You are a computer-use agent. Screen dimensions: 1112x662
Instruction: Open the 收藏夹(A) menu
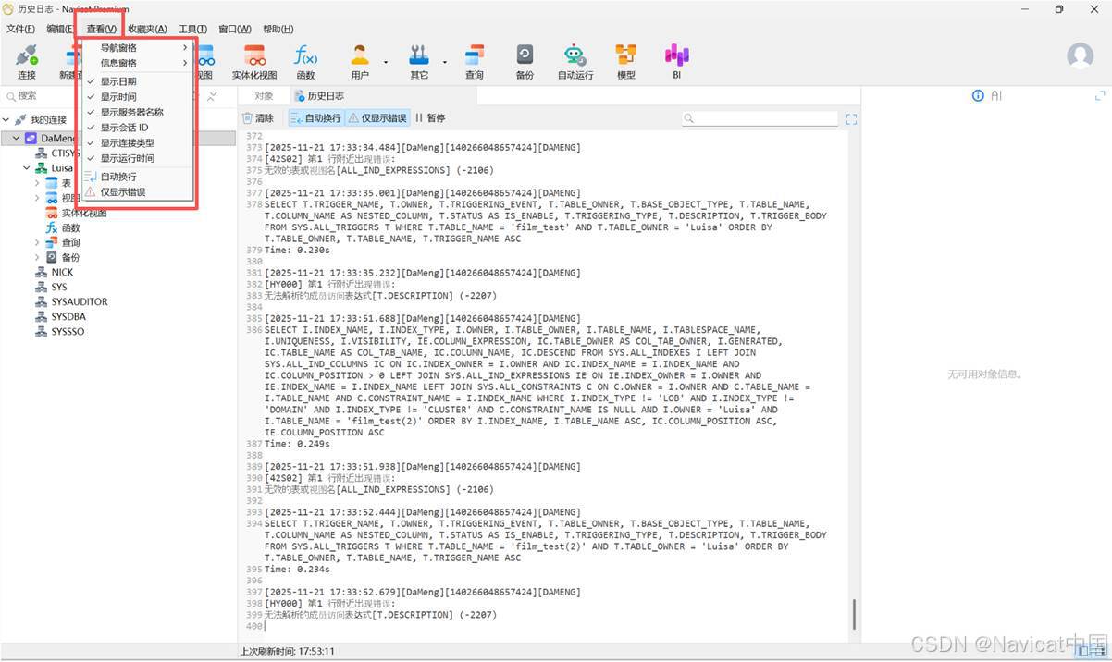[x=147, y=29]
